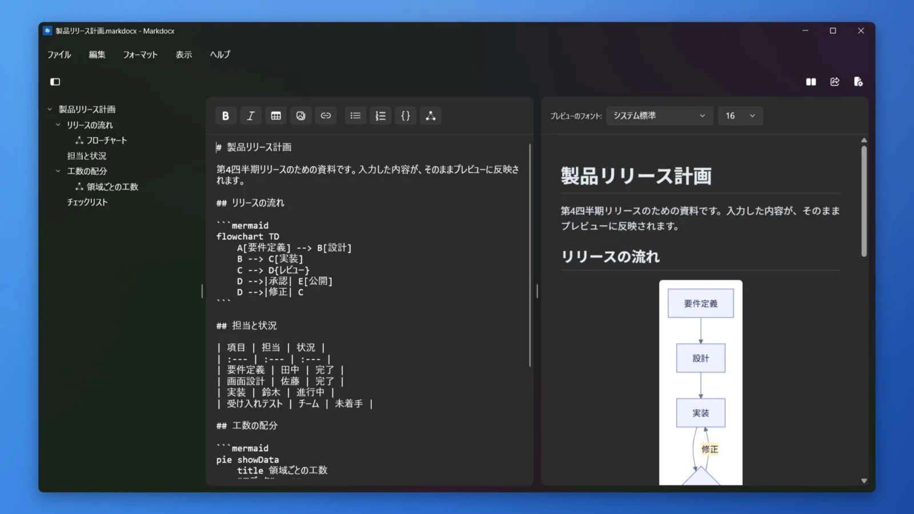Click the 実装 node in flowchart preview

[x=701, y=413]
